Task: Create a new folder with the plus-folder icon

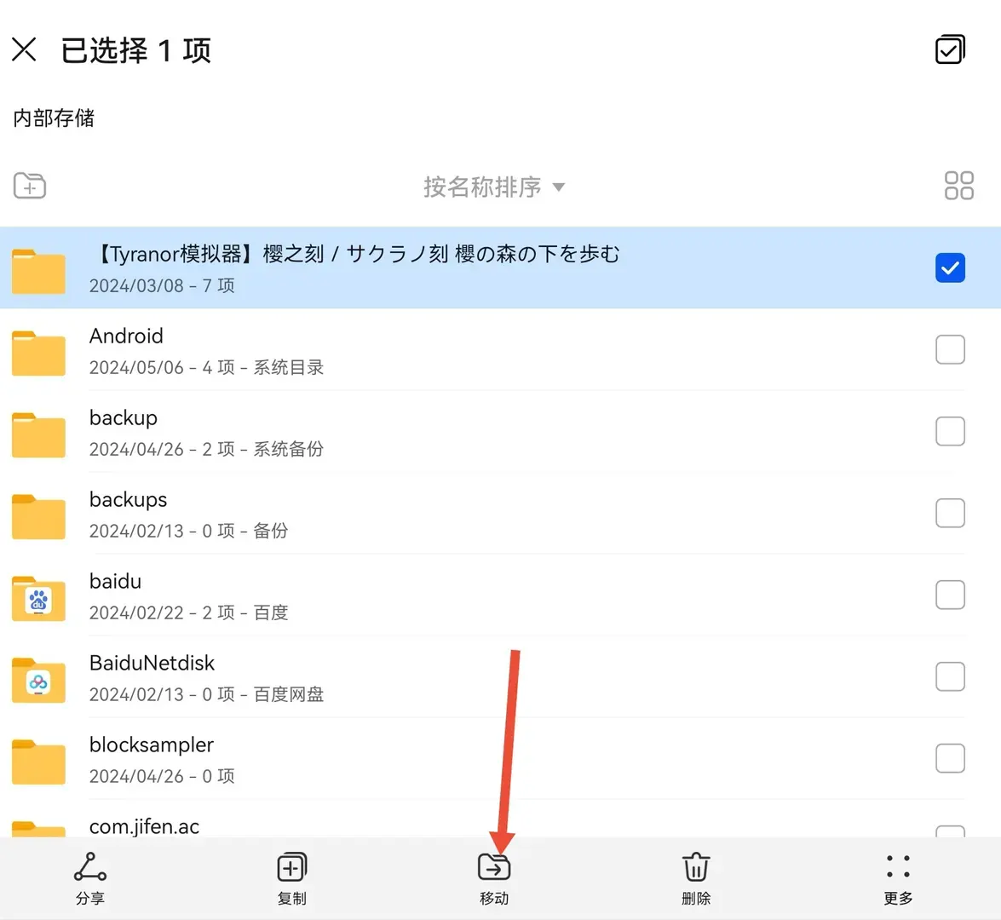Action: click(x=29, y=186)
